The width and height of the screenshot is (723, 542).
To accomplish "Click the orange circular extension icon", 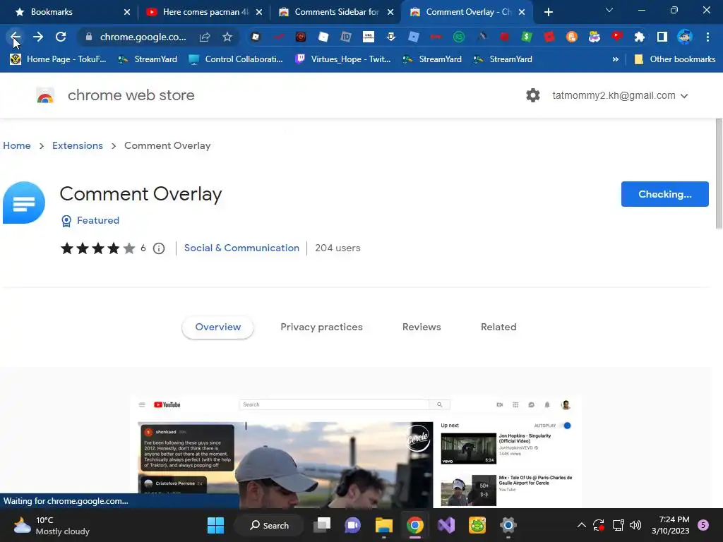I will click(572, 37).
